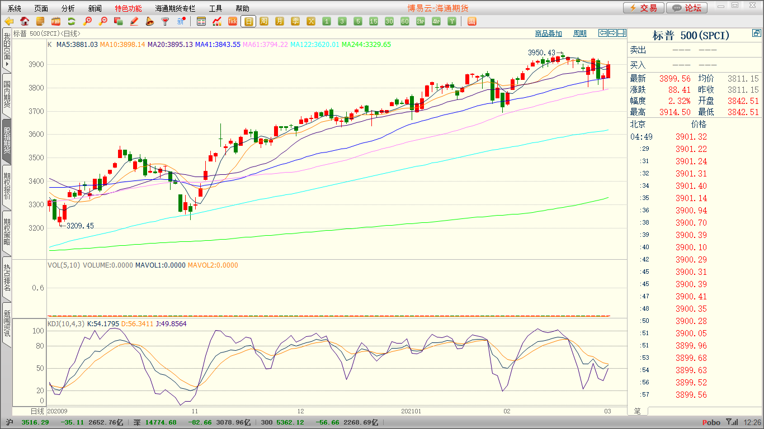The width and height of the screenshot is (764, 429).
Task: Click the 新 news icon in toolbar
Action: pyautogui.click(x=181, y=22)
